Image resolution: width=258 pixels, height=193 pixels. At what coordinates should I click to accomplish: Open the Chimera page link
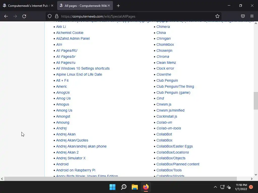(x=163, y=27)
